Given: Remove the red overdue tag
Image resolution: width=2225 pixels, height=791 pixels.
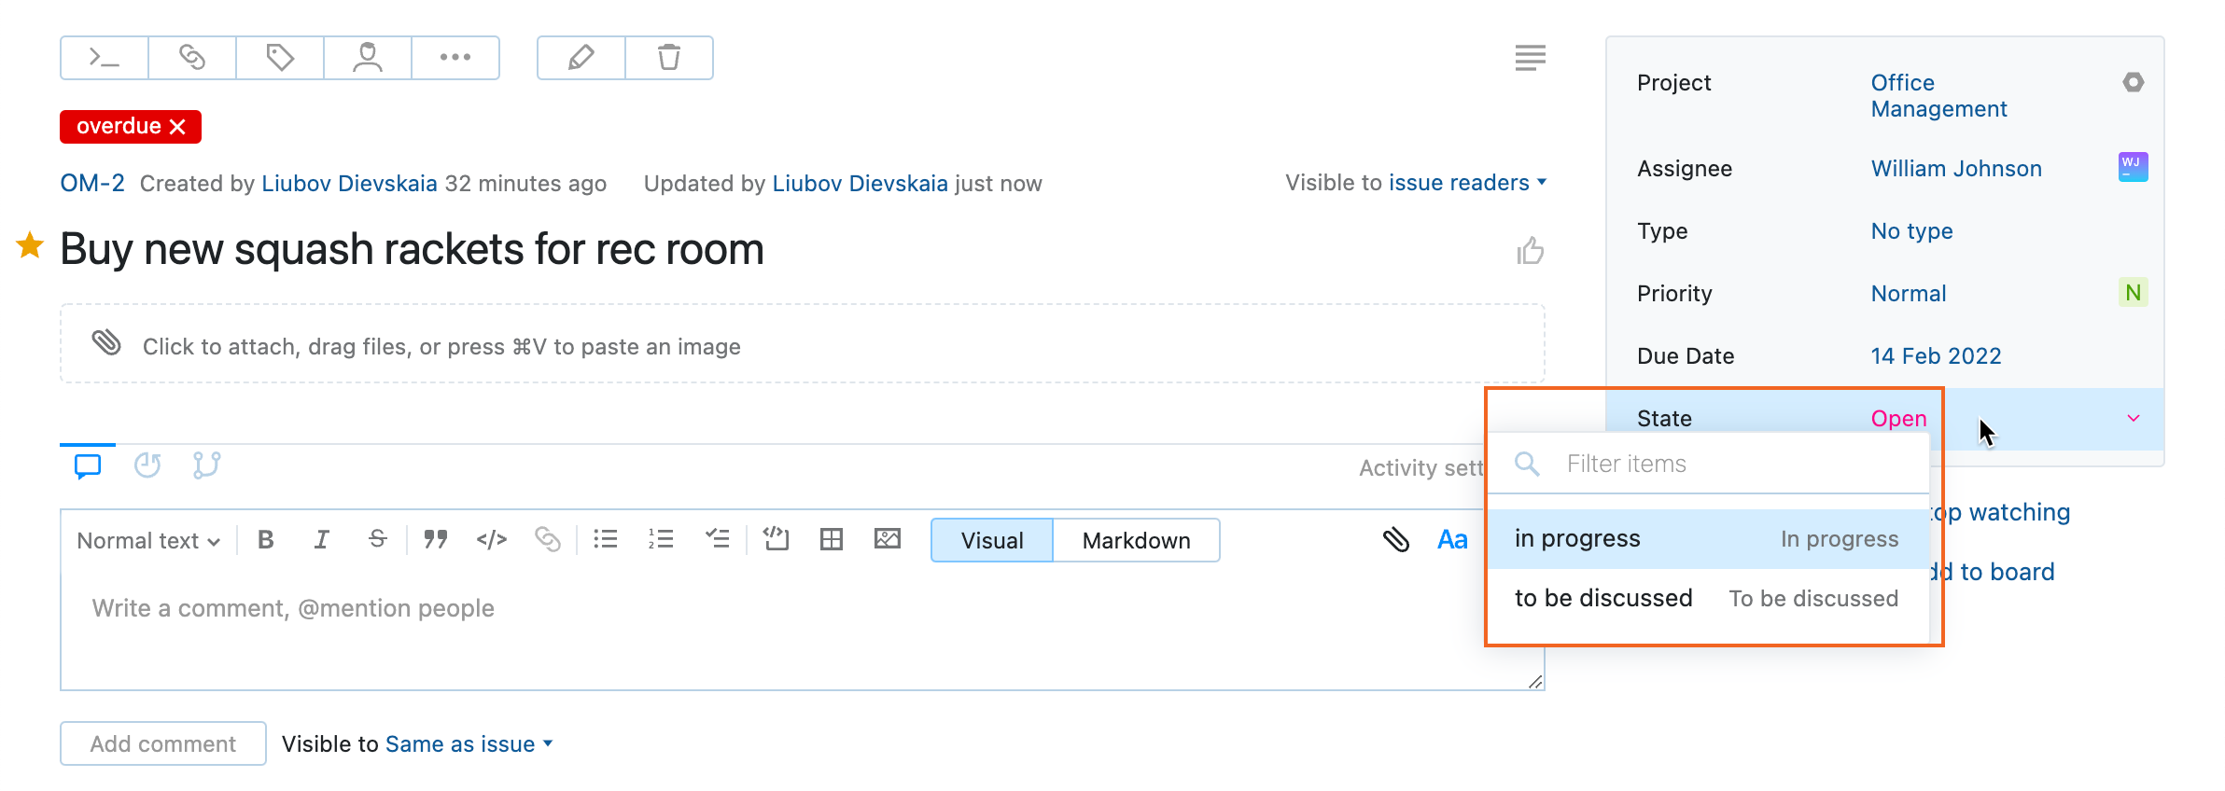Looking at the screenshot, I should [178, 127].
